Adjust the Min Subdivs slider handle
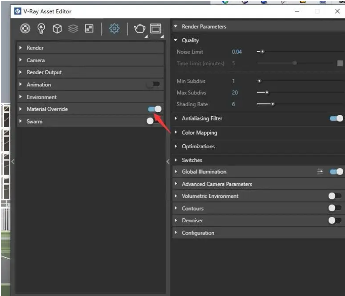Screen dimensions: 345x296 (x=259, y=81)
